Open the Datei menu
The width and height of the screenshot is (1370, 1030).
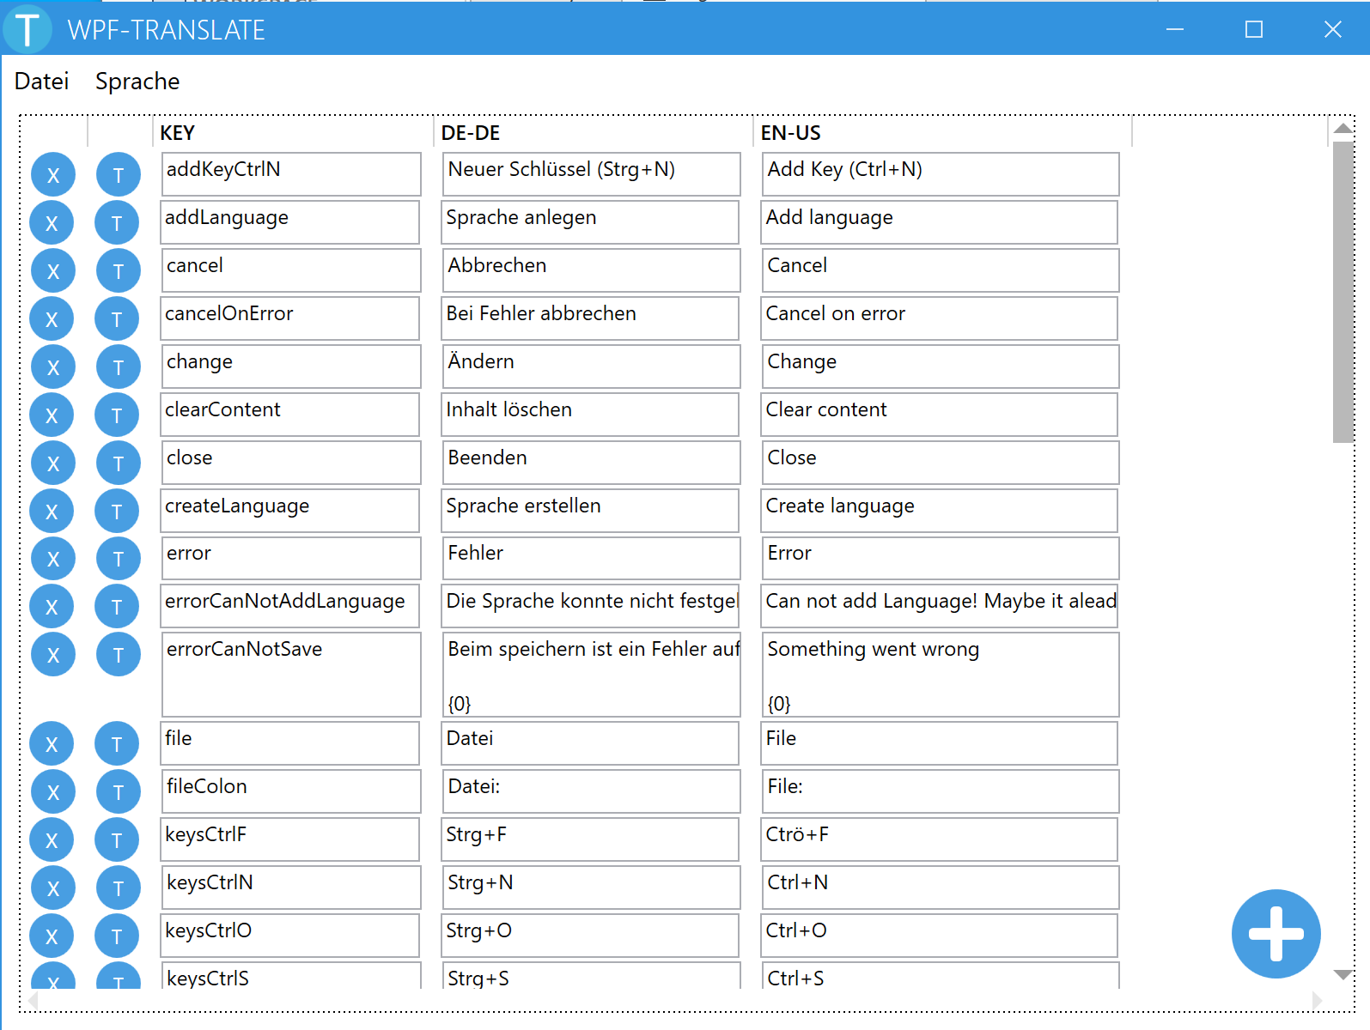41,82
